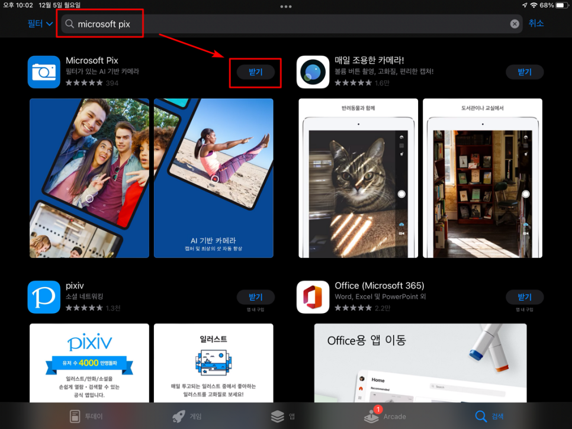Tap the Wi-Fi status icon

point(534,5)
